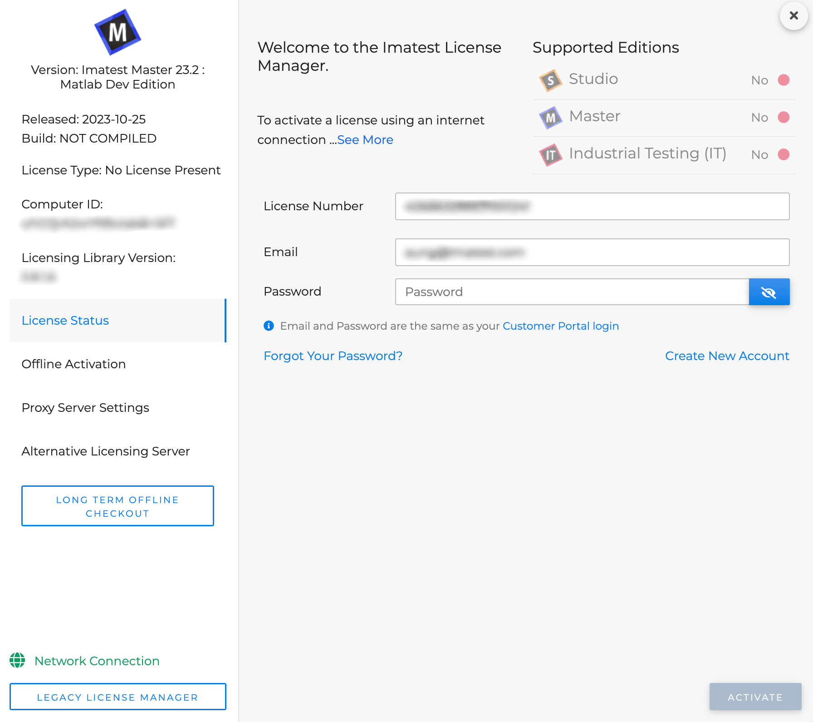Screen dimensions: 813x722
Task: Click the 'License Type: No License Present' text
Action: (121, 170)
